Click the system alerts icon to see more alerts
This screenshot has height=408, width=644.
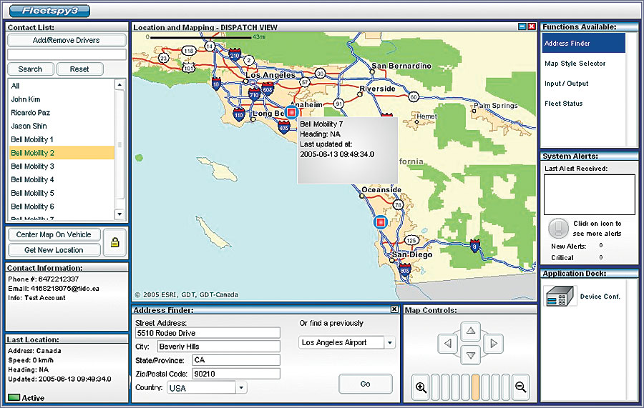(558, 228)
